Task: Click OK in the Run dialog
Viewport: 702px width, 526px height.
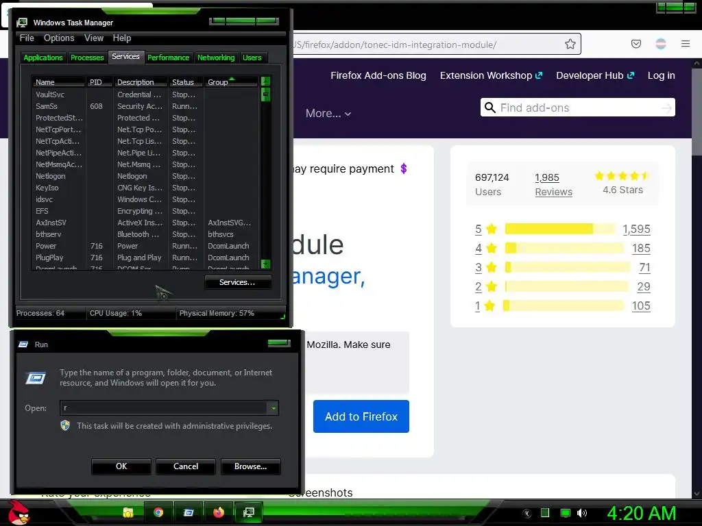Action: coord(121,466)
